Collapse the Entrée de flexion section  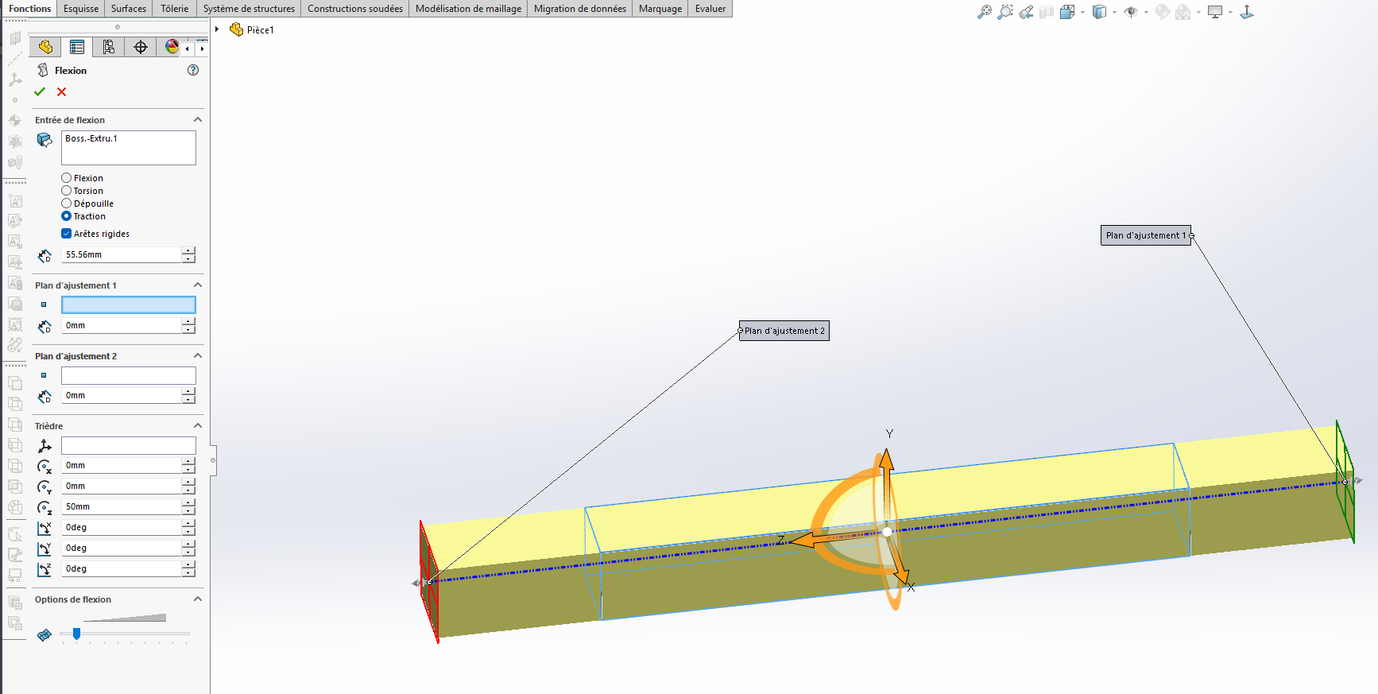coord(198,120)
